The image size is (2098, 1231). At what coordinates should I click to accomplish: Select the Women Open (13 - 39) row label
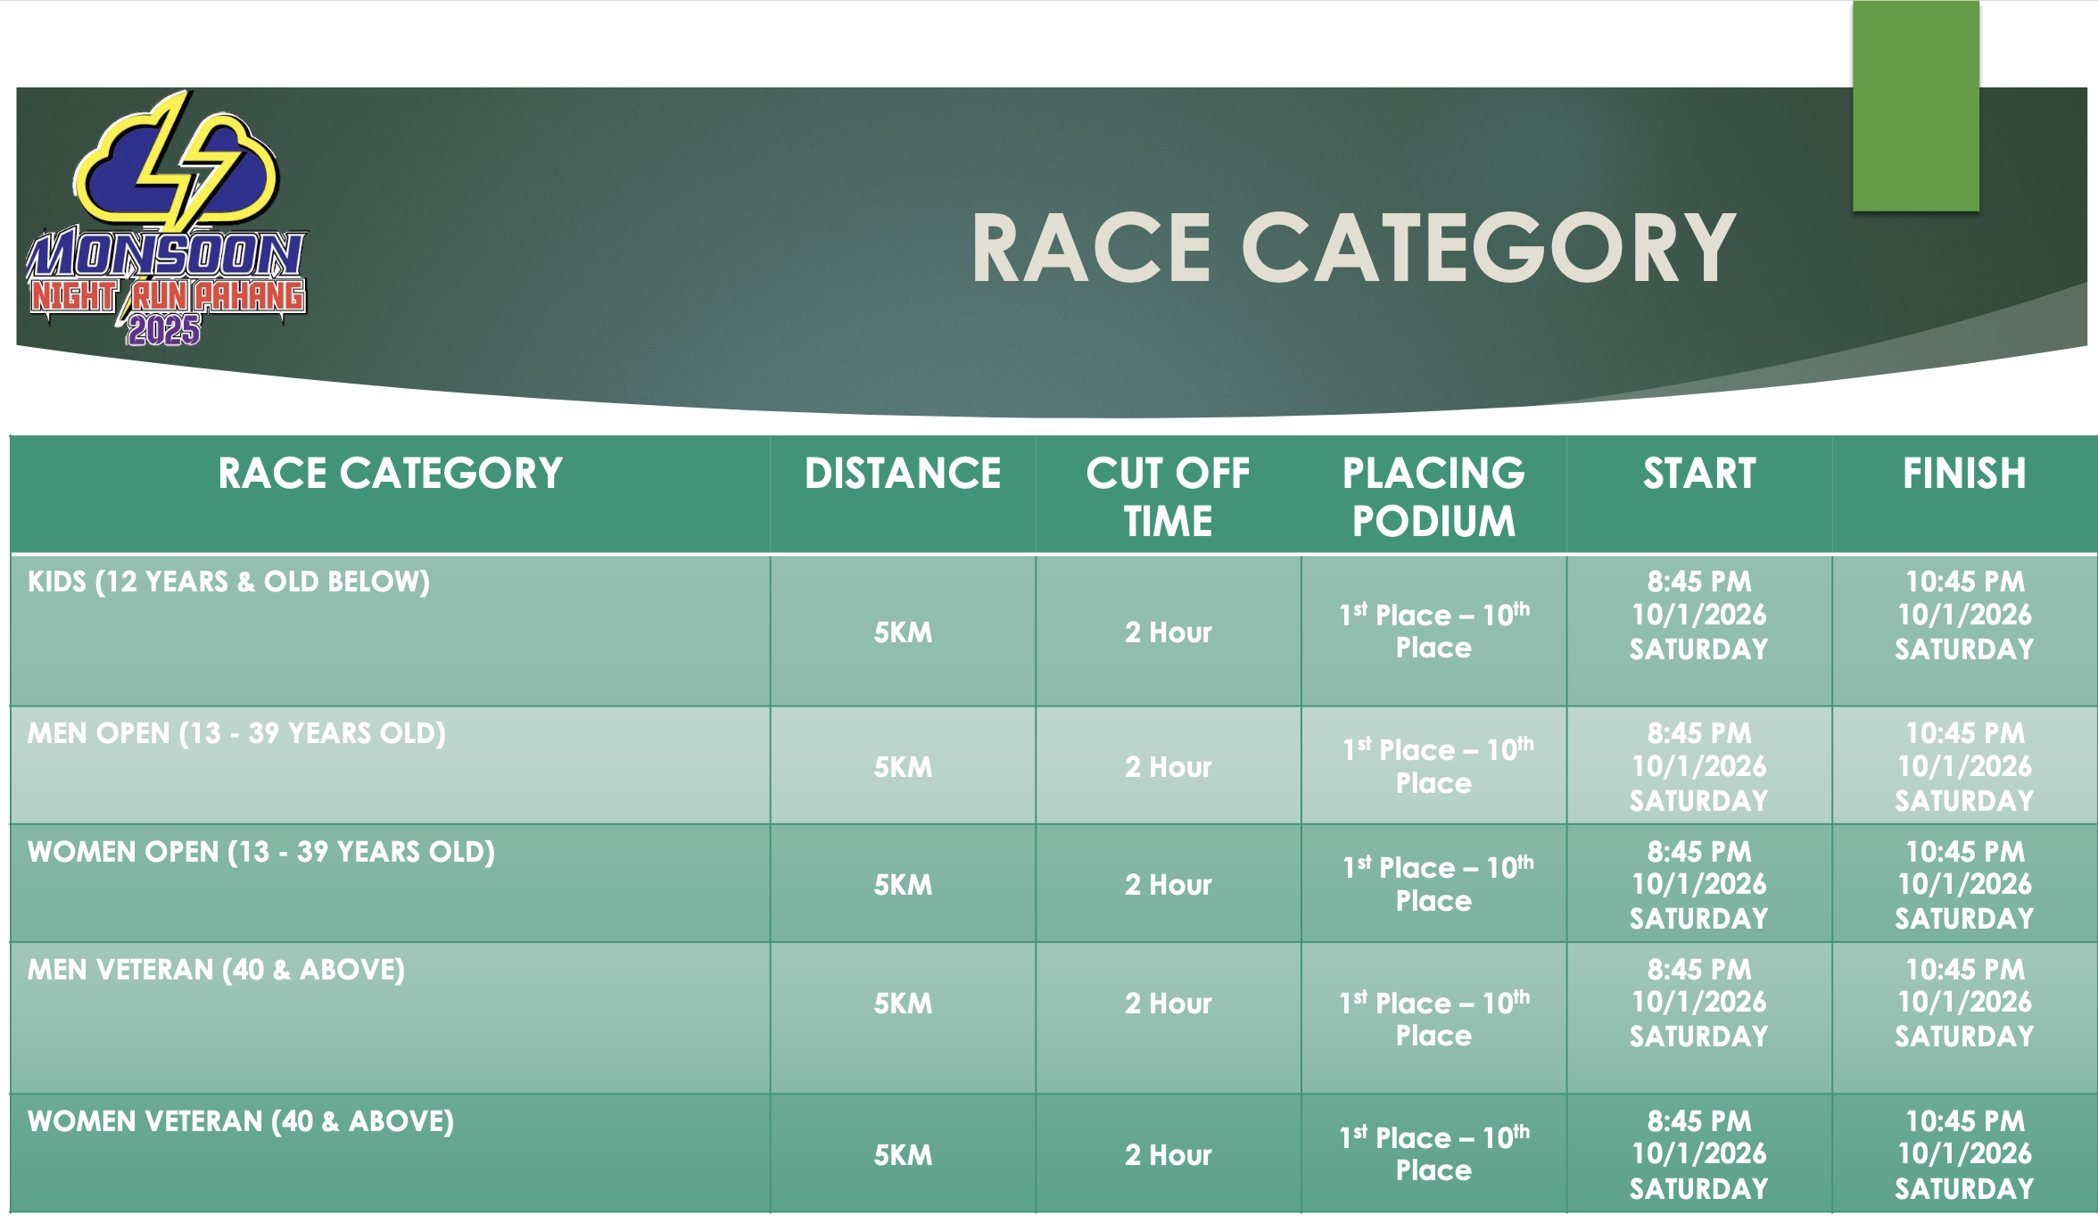click(261, 852)
